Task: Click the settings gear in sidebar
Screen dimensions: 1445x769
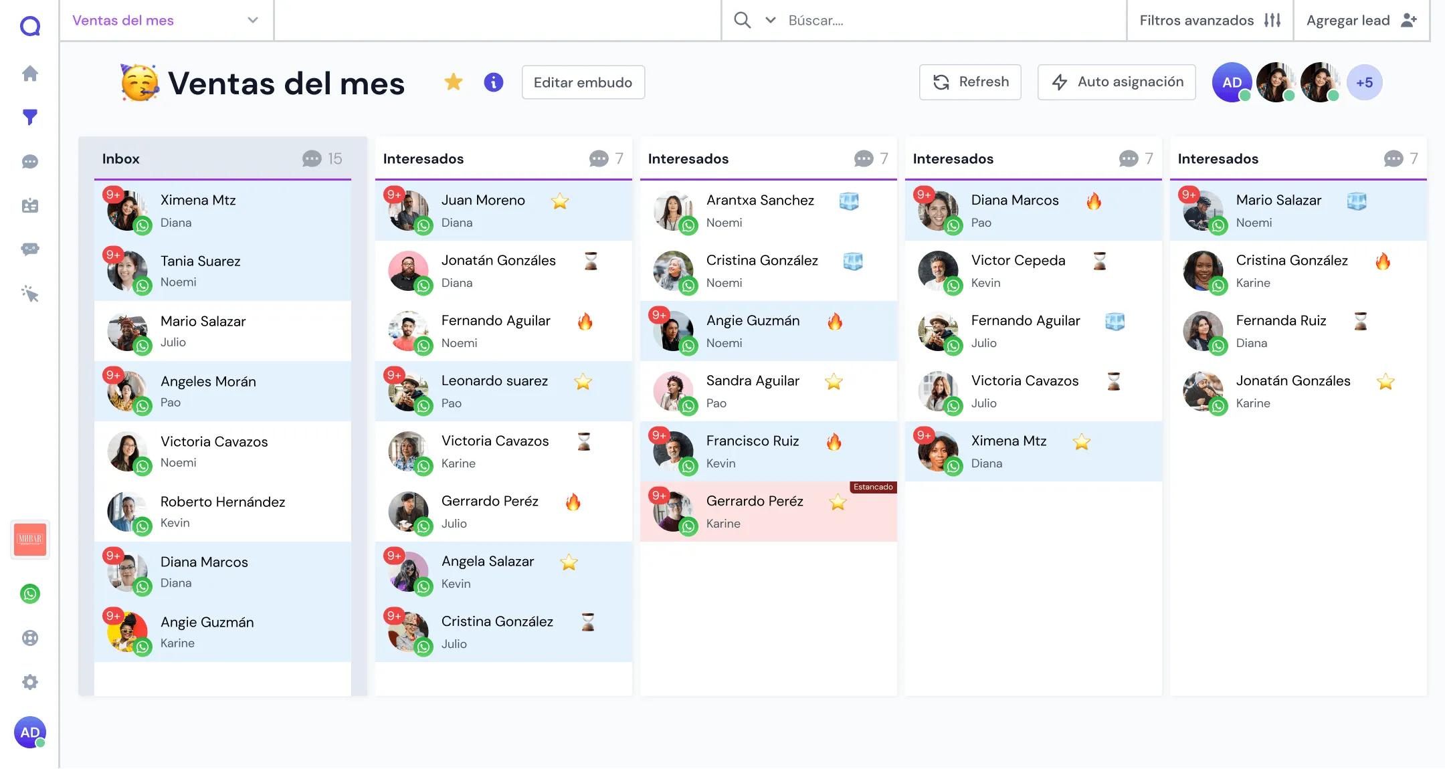Action: (x=30, y=682)
